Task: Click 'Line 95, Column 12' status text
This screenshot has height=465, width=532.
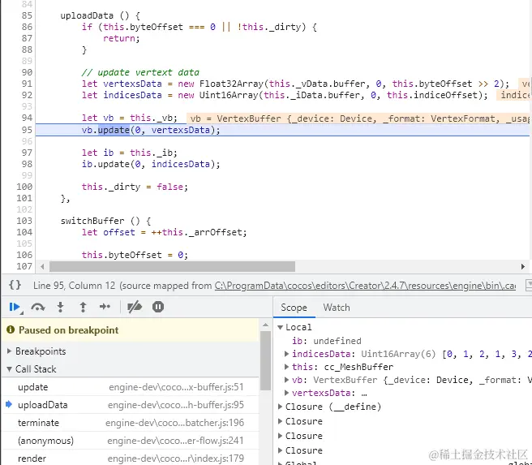Action: tap(74, 286)
